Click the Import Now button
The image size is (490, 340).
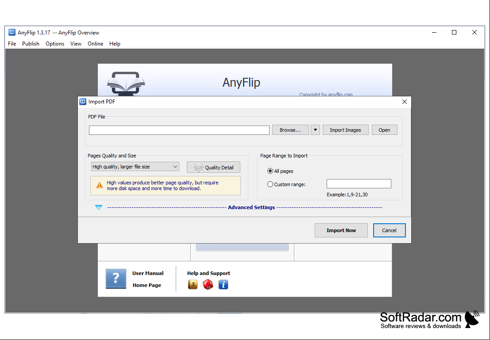[341, 230]
